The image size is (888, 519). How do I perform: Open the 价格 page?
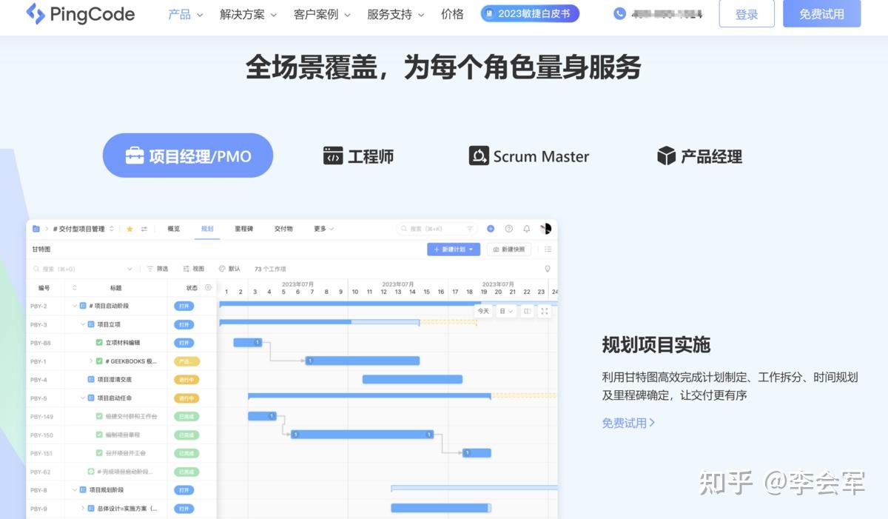tap(452, 14)
